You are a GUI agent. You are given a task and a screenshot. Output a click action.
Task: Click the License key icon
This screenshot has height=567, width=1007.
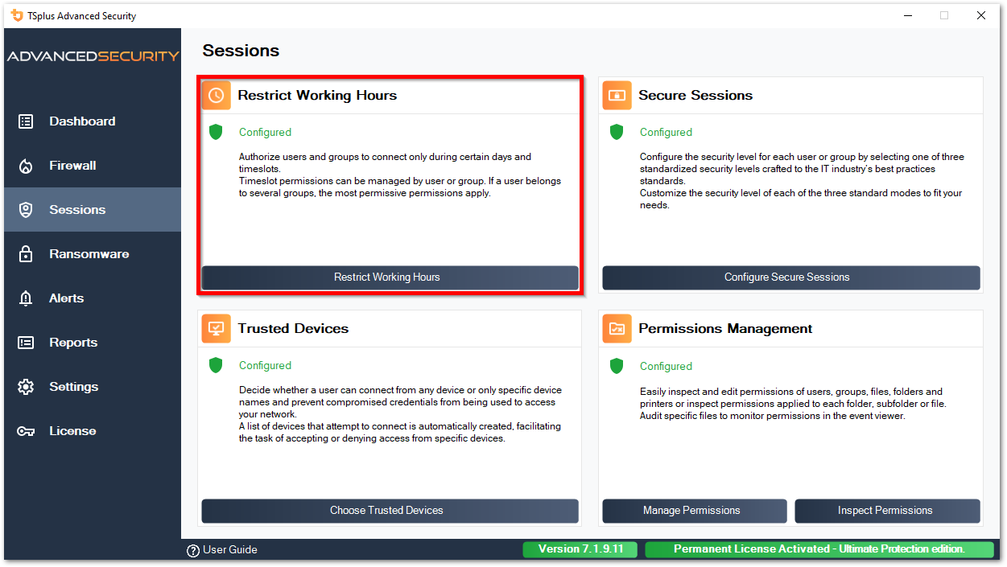(x=26, y=431)
